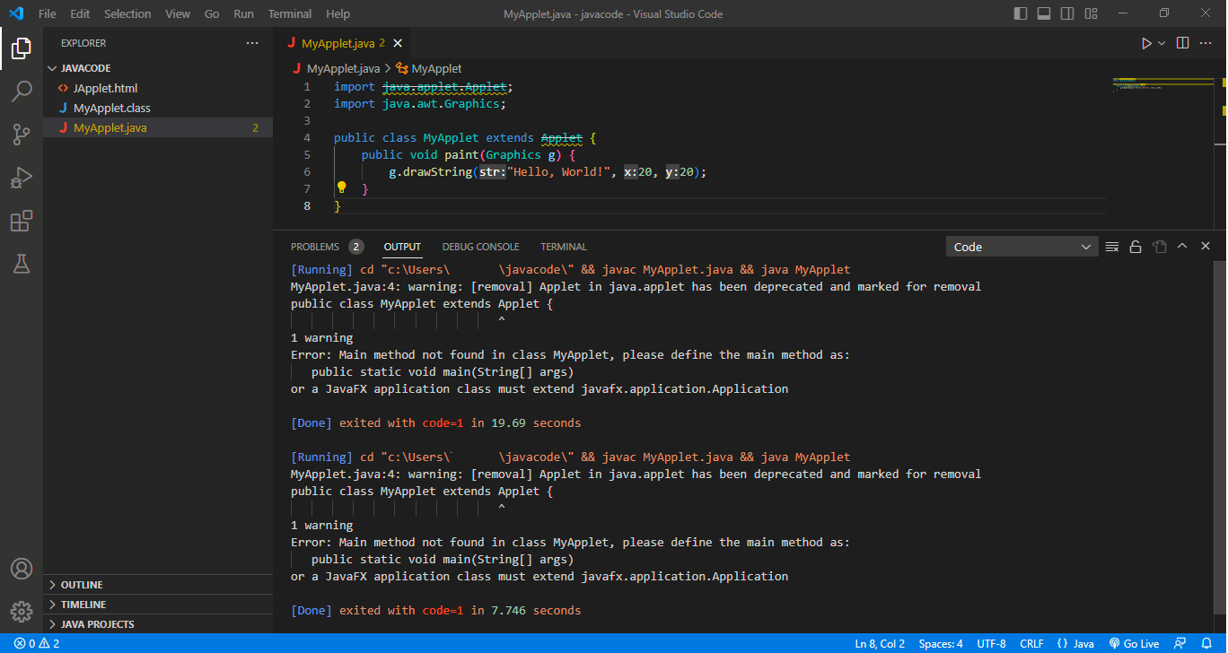
Task: Open Explorer Views and More Actions
Action: 252,43
